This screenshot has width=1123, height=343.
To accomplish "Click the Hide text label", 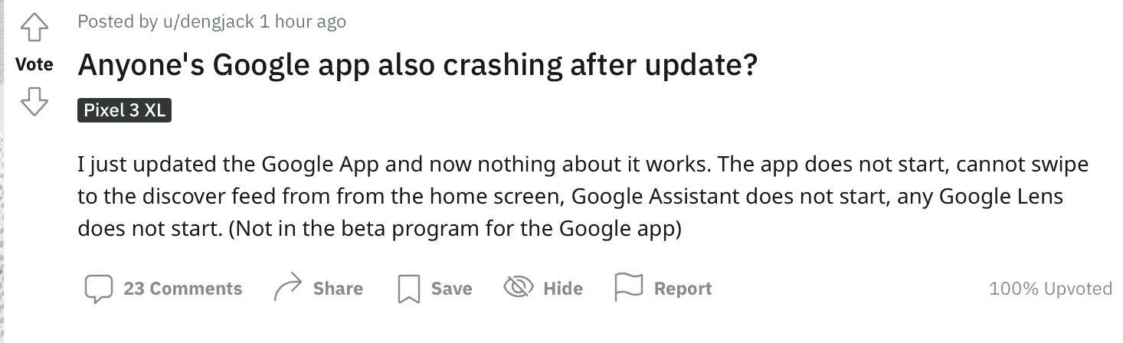I will (563, 289).
